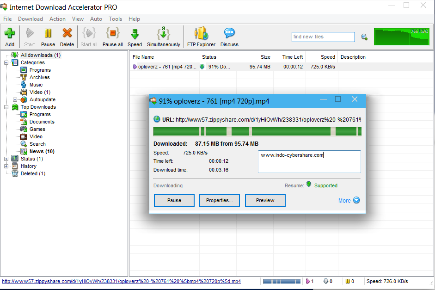
Task: Expand the History tree node
Action: (6, 166)
